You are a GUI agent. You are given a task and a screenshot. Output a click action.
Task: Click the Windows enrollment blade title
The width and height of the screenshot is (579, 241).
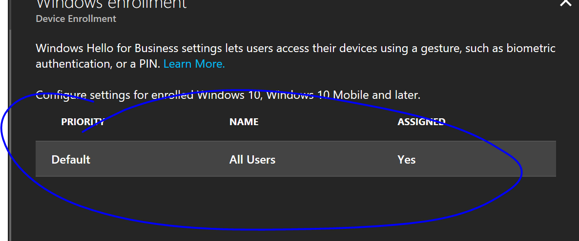pos(111,4)
